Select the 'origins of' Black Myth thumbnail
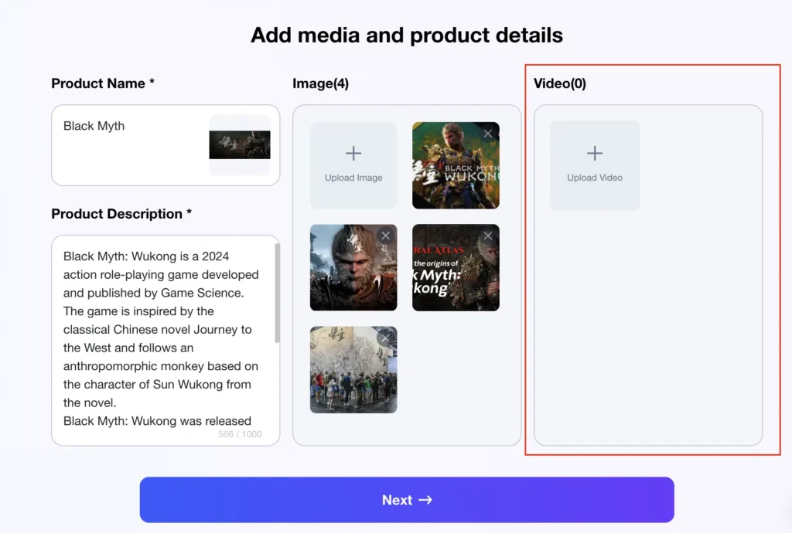Screen dimensions: 792x533 point(456,270)
